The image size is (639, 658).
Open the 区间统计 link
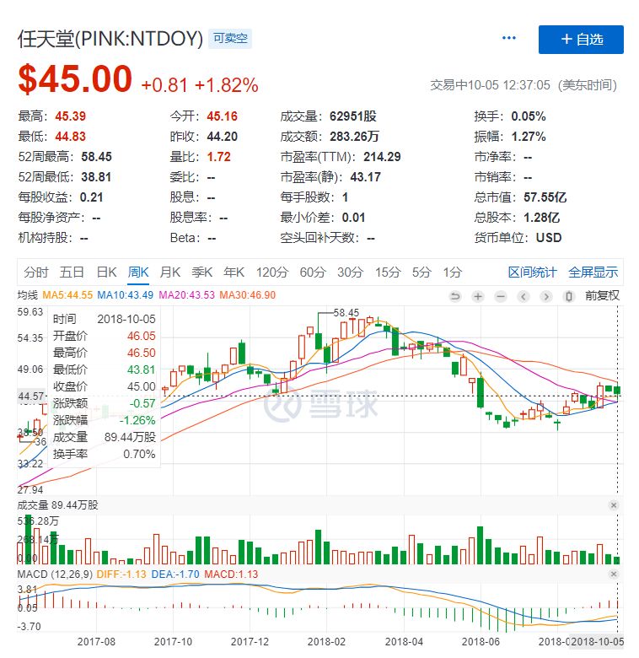point(532,272)
